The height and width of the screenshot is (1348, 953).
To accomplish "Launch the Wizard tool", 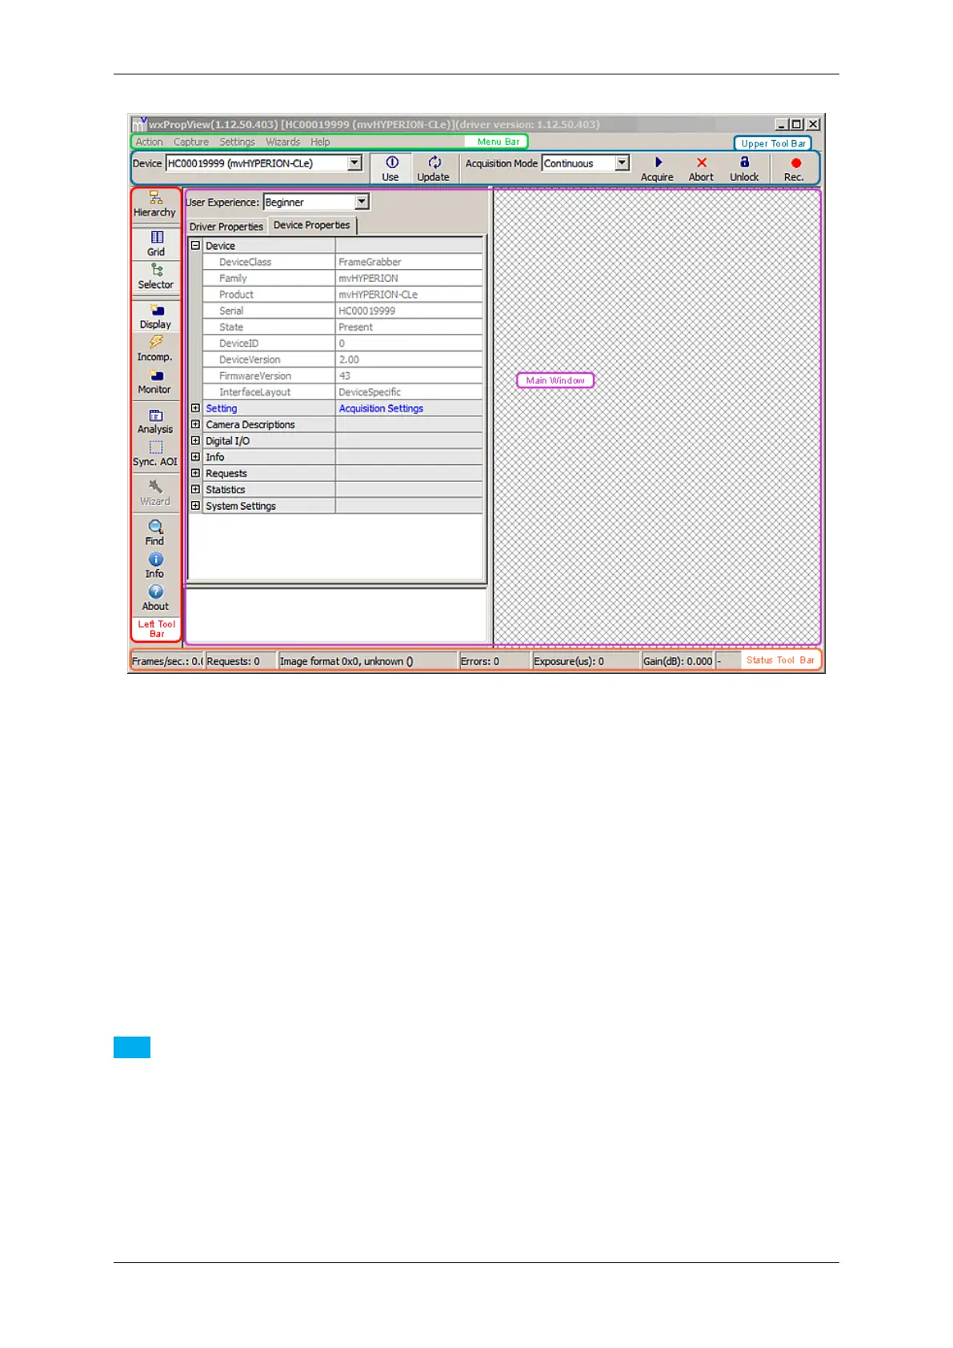I will (x=155, y=493).
